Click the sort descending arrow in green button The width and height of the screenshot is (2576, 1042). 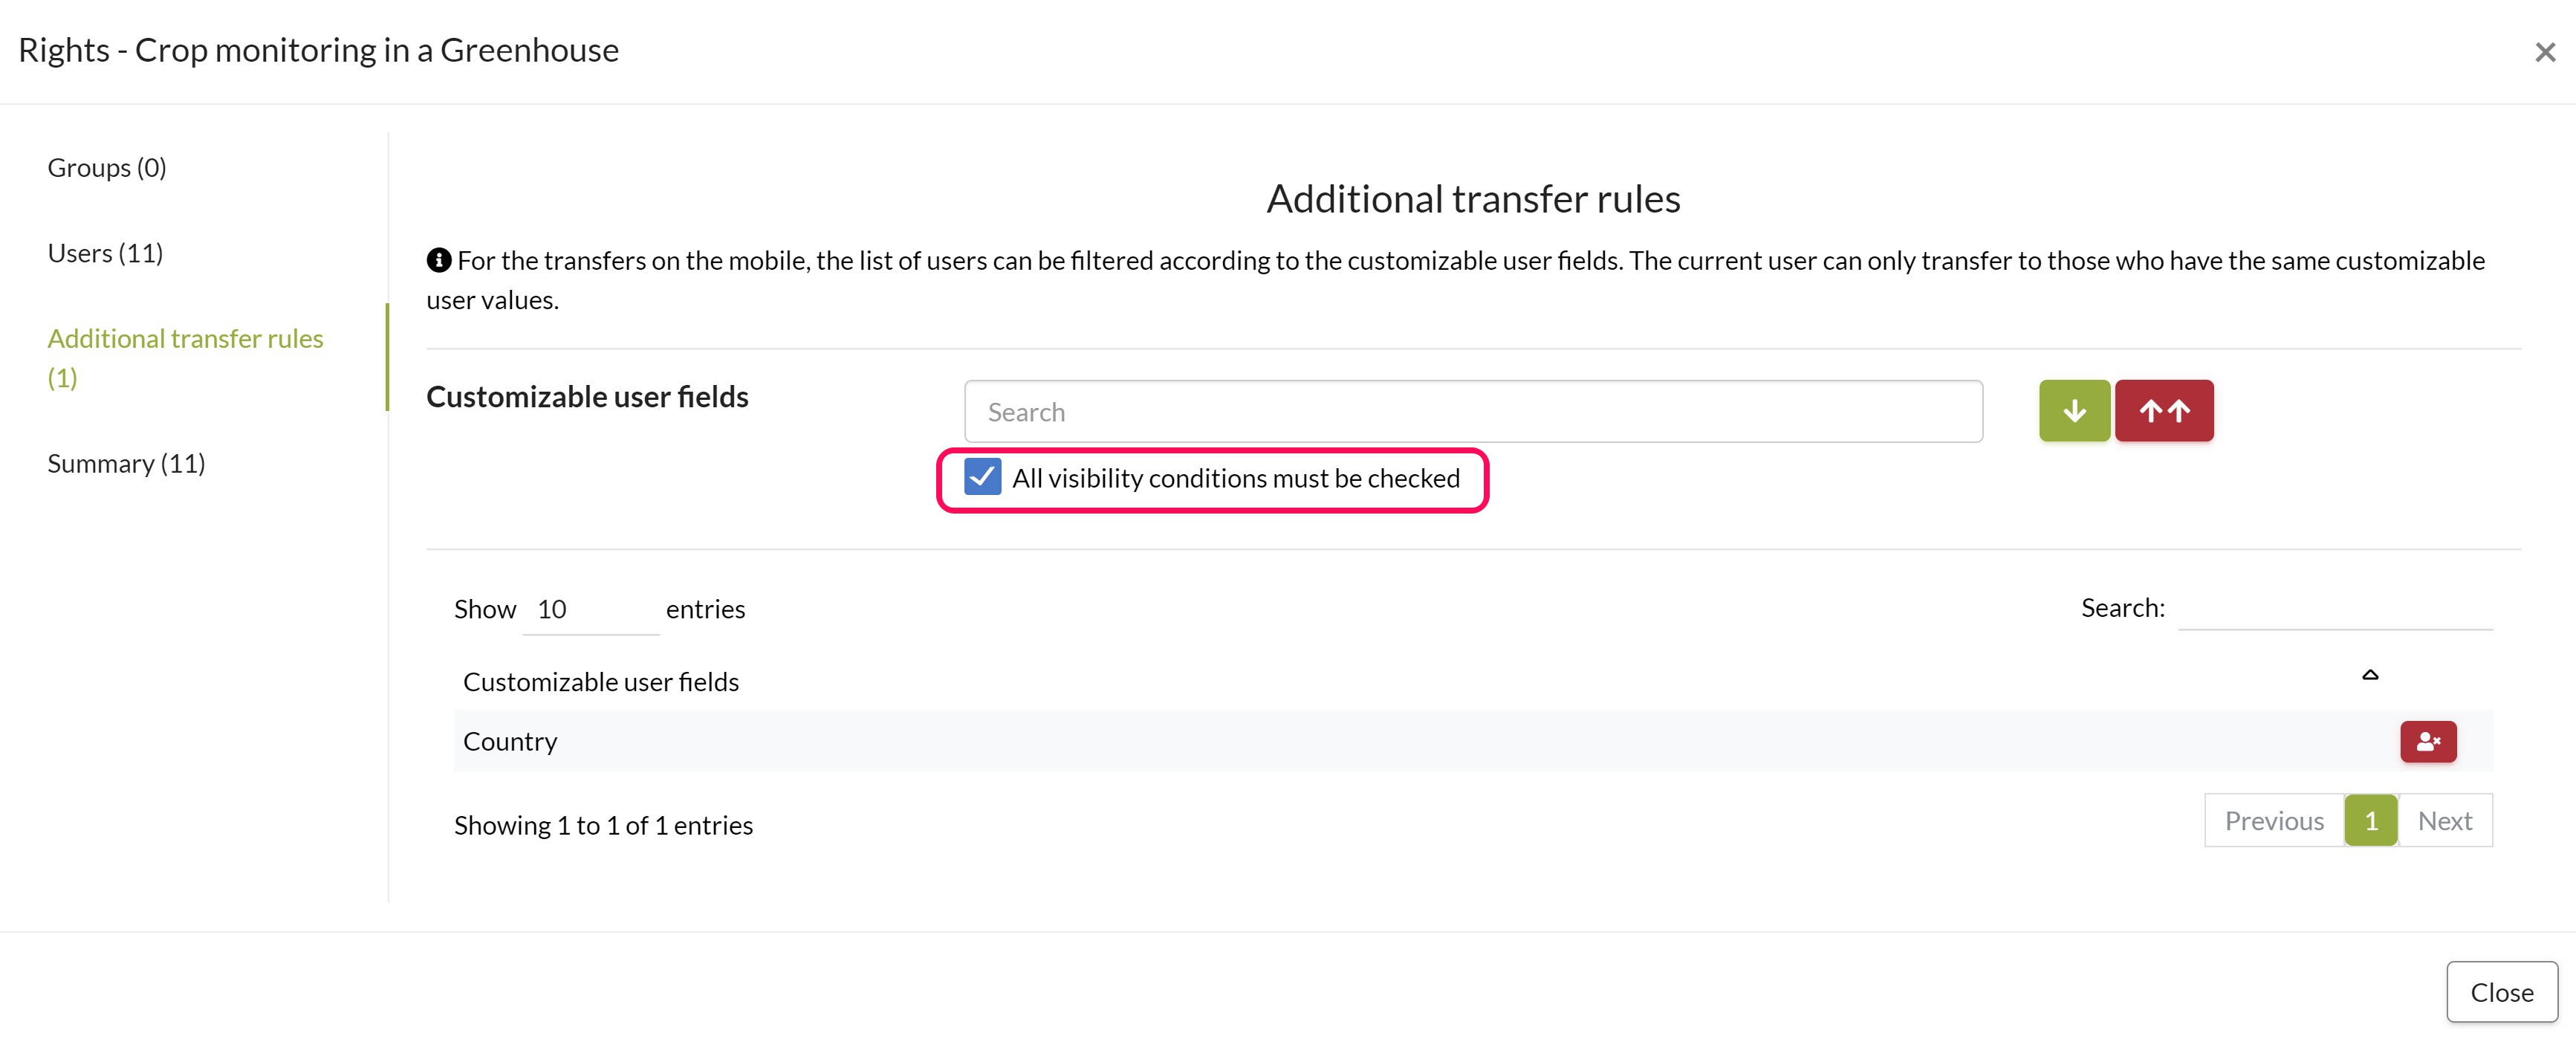click(x=2075, y=411)
